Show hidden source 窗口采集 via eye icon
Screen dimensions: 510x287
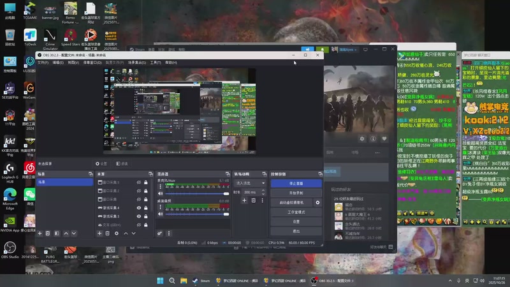point(139,199)
